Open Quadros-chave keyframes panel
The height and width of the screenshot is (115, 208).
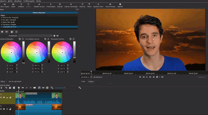coord(98,5)
